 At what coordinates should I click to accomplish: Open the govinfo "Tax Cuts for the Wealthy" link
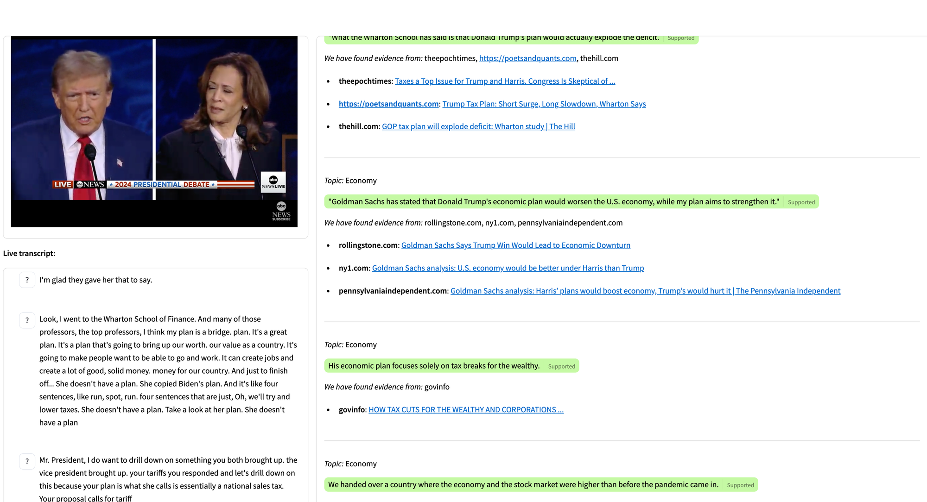point(466,409)
